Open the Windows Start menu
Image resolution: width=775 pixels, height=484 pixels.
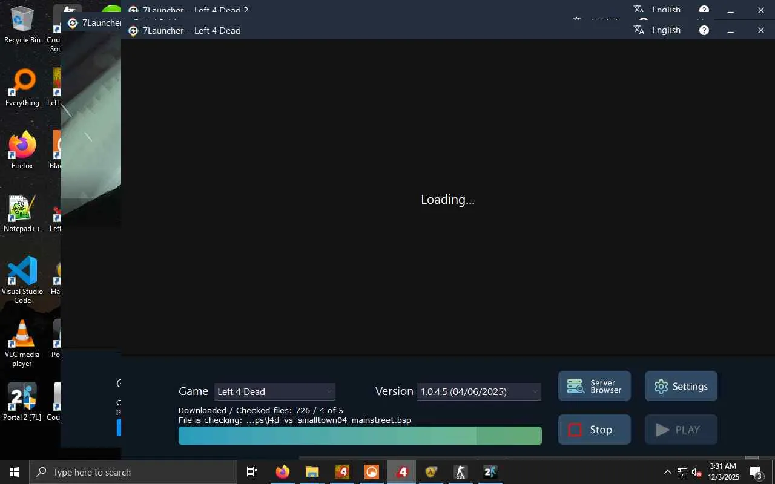click(x=15, y=472)
